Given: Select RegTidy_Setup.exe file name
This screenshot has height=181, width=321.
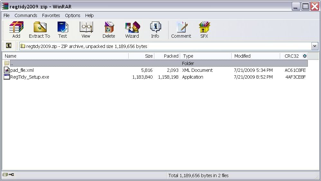Looking at the screenshot, I should point(30,77).
